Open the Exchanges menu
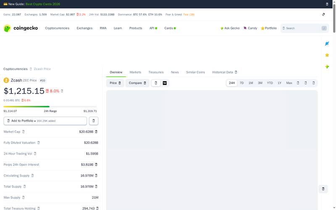This screenshot has height=210, width=336. pos(84,28)
